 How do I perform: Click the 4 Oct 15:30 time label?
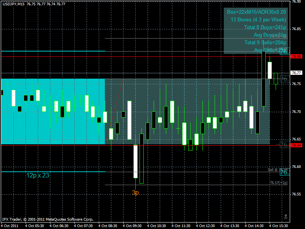(x=279, y=226)
